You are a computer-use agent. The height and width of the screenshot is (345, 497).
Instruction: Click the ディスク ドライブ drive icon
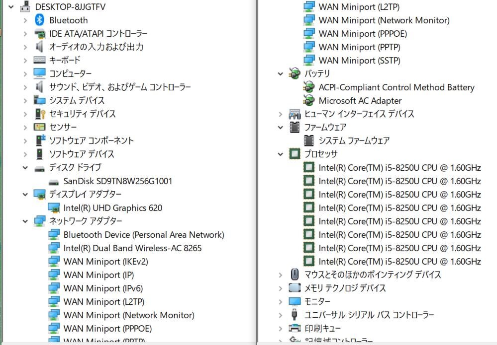click(39, 169)
